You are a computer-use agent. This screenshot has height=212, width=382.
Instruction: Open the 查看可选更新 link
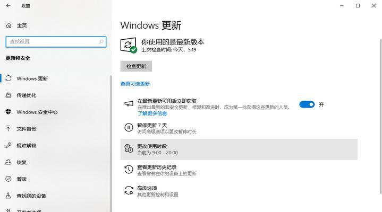tap(135, 84)
